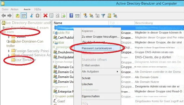Select the Domain Us list row
The image size is (184, 105).
(x=63, y=82)
